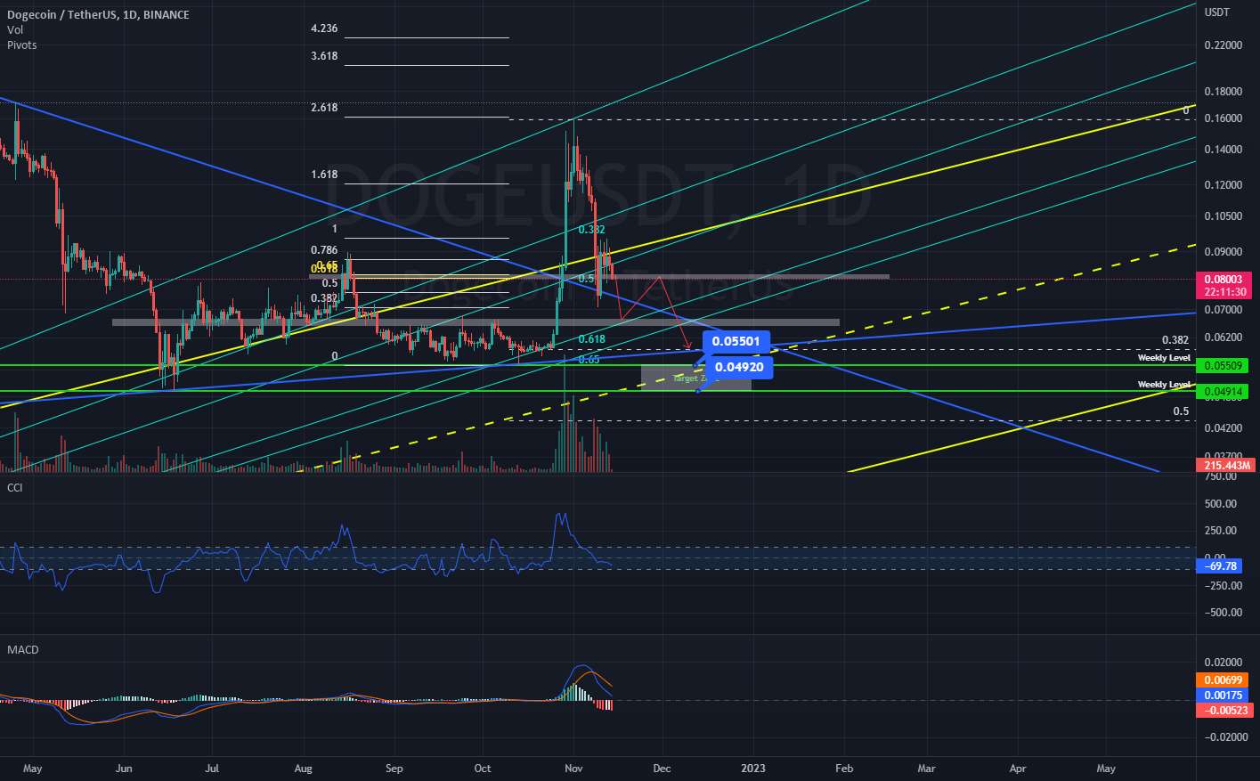Click the 1.618 Fibonacci extension label
The height and width of the screenshot is (781, 1260).
click(x=324, y=175)
